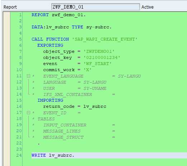Viewport: 187px width, 166px height.
Task: Click the 'ZWFDEMO01' object type value
Action: [99, 51]
